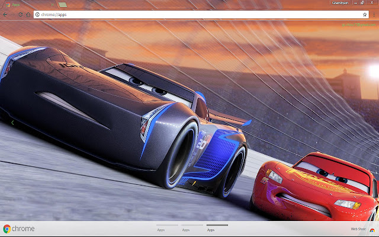View site information icon in address bar
Image resolution: width=379 pixels, height=237 pixels.
click(x=37, y=15)
